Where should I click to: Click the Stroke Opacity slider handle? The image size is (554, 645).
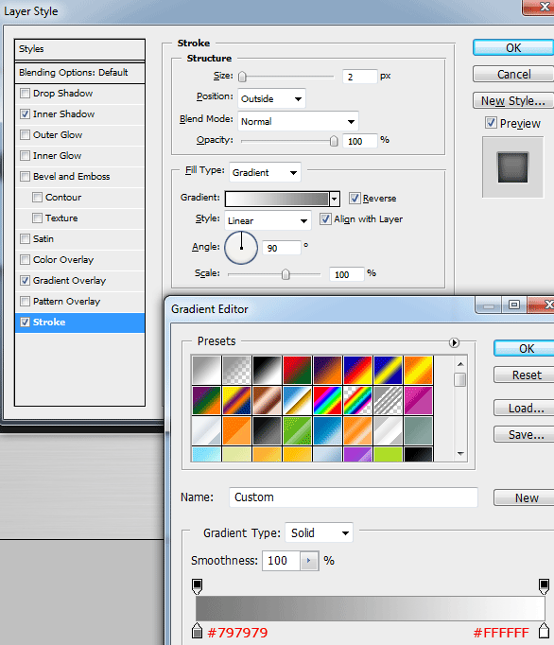point(334,141)
